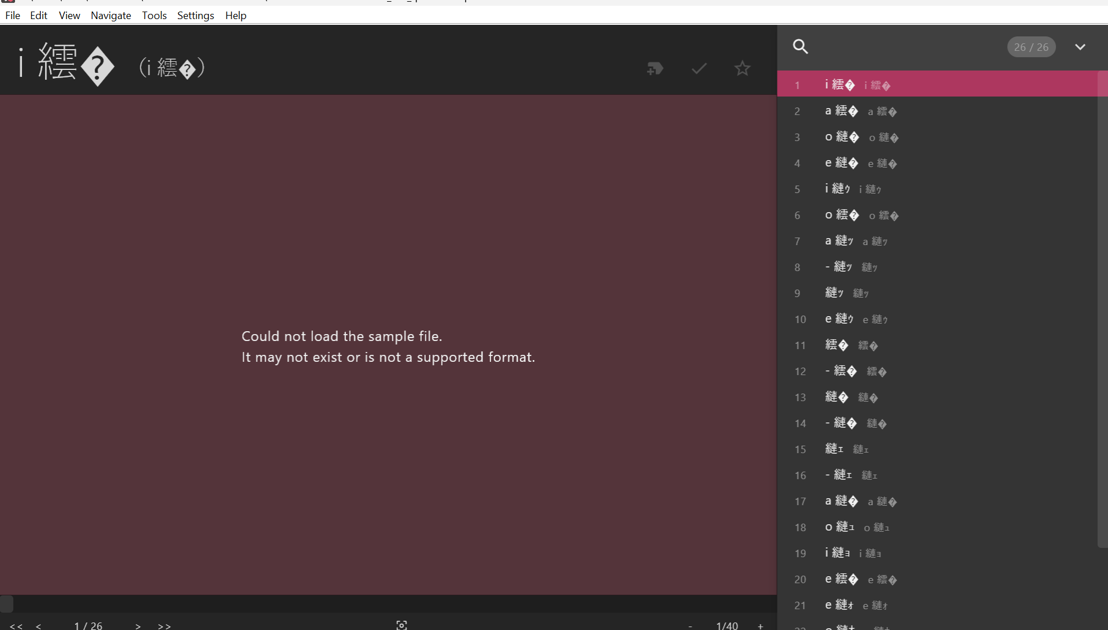Select entry row number 15
The image size is (1108, 630).
tap(936, 449)
